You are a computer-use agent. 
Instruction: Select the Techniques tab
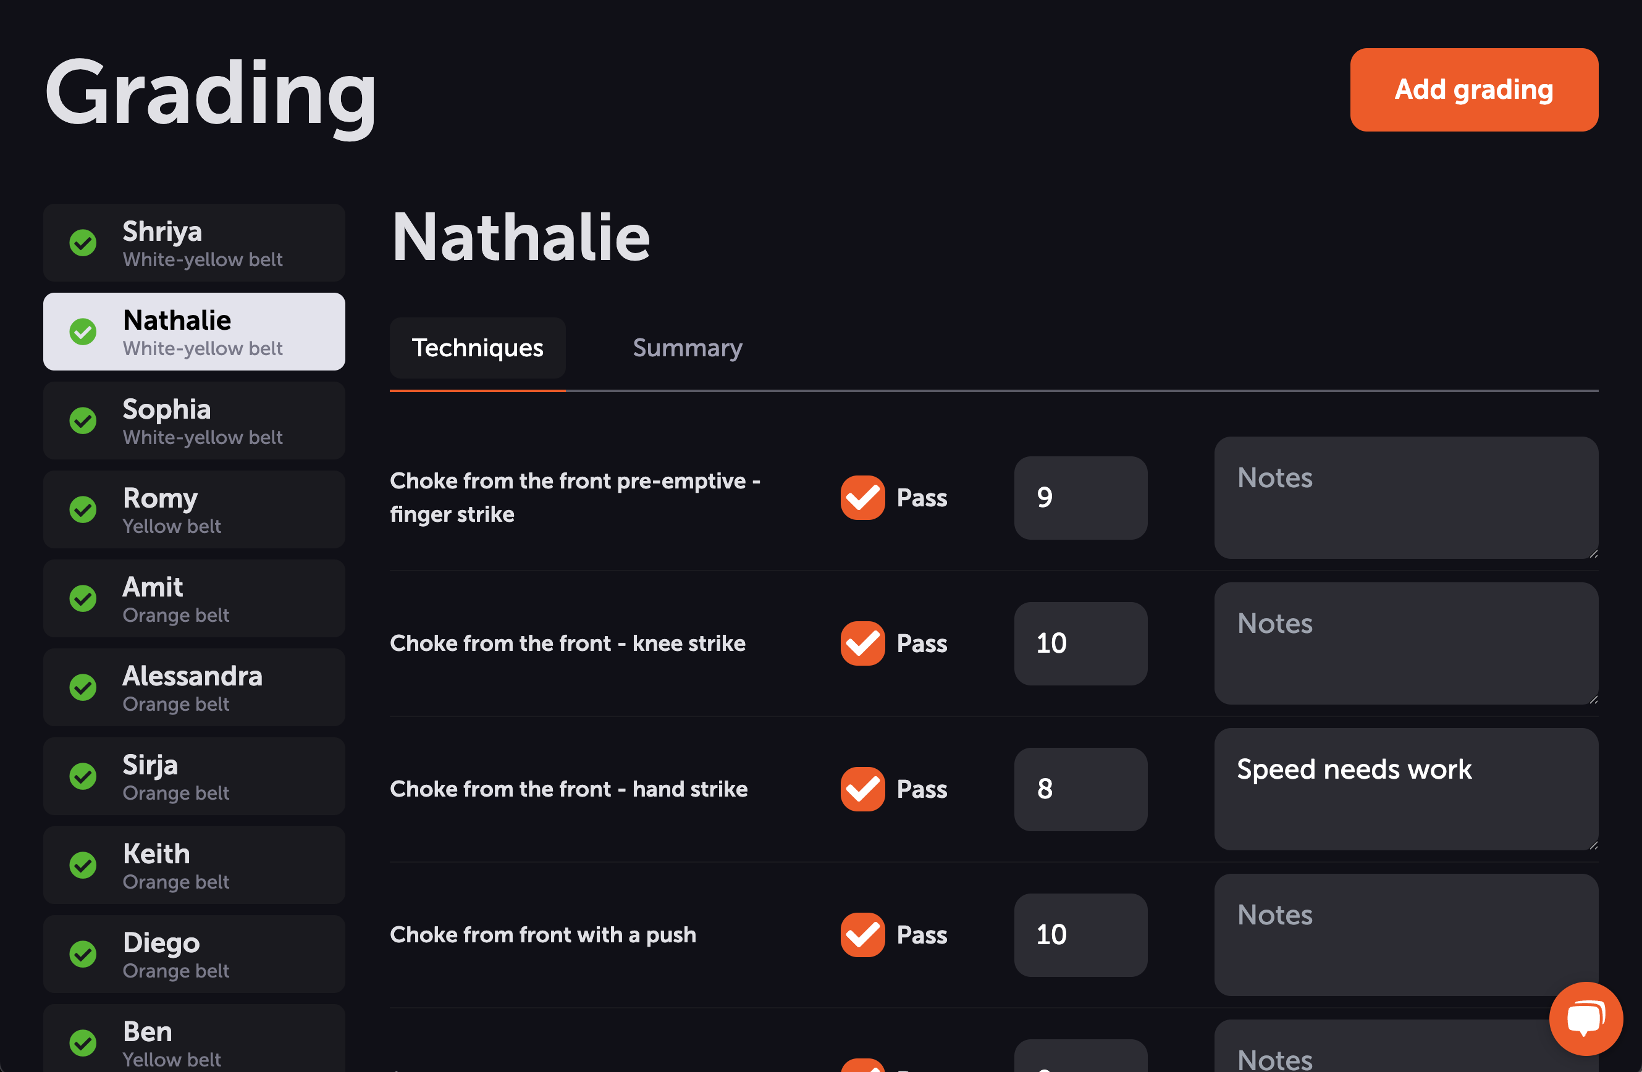tap(478, 348)
